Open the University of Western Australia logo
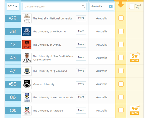Screen dimensions: 146x118 click(27, 97)
